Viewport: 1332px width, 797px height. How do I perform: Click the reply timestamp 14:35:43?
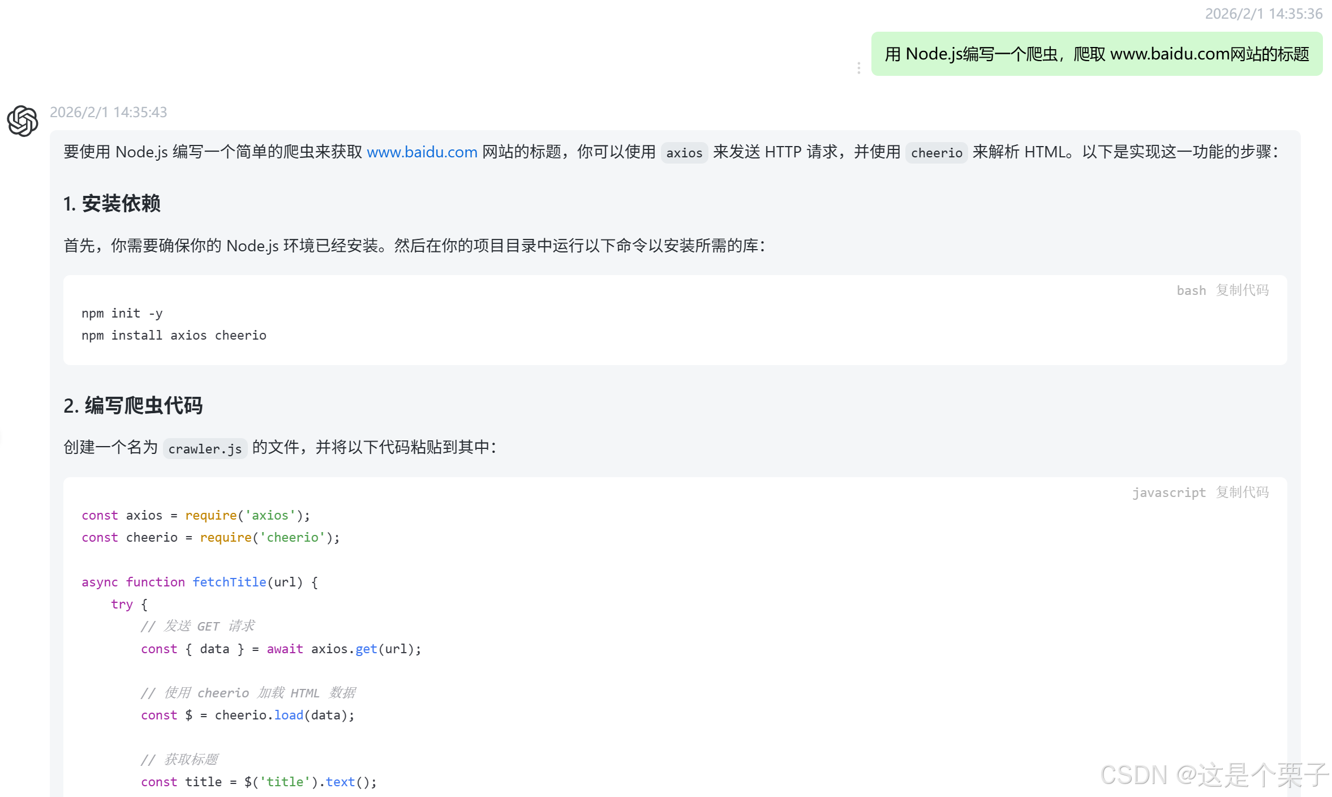[108, 112]
